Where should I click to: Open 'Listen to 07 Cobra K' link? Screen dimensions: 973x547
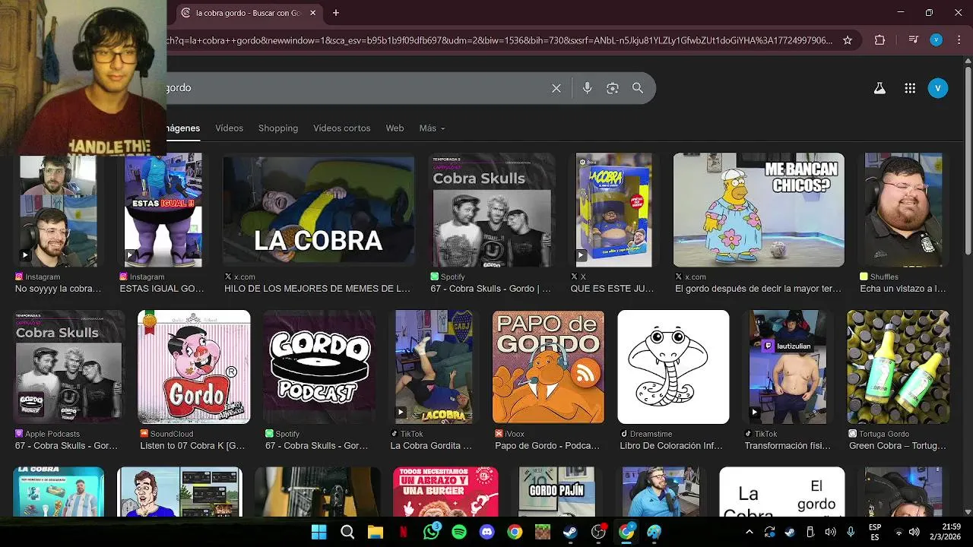(192, 446)
